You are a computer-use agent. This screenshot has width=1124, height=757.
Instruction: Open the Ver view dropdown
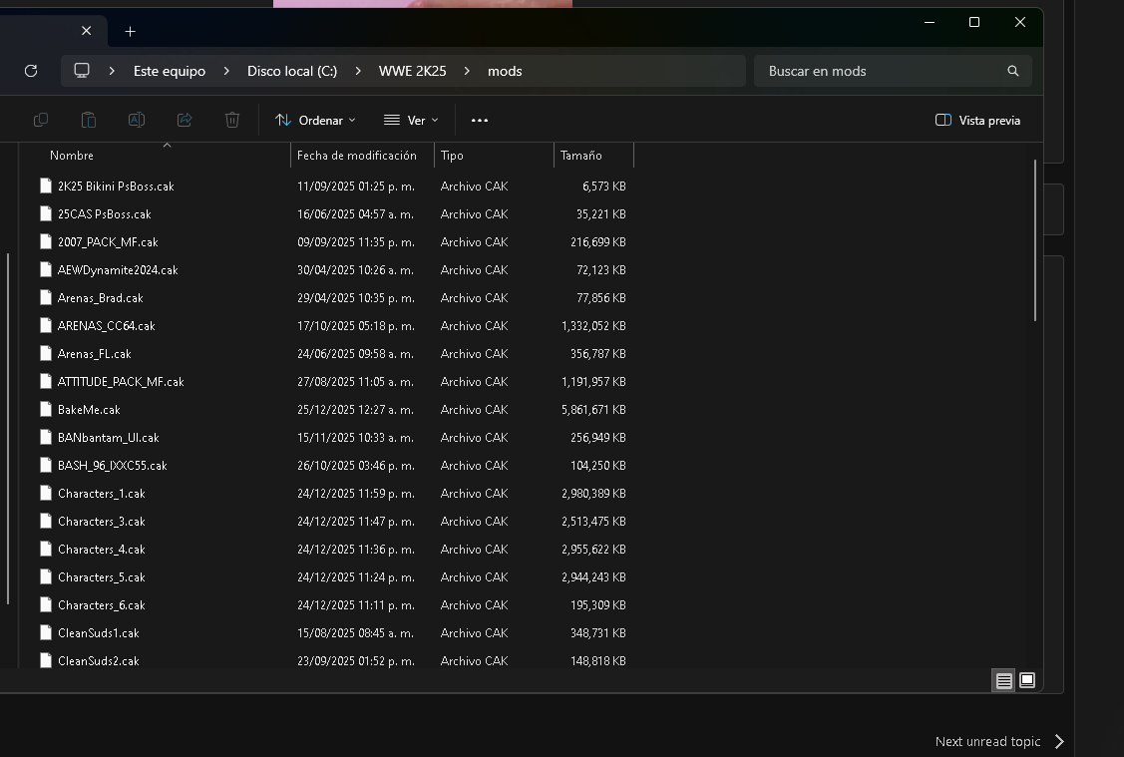(x=411, y=121)
